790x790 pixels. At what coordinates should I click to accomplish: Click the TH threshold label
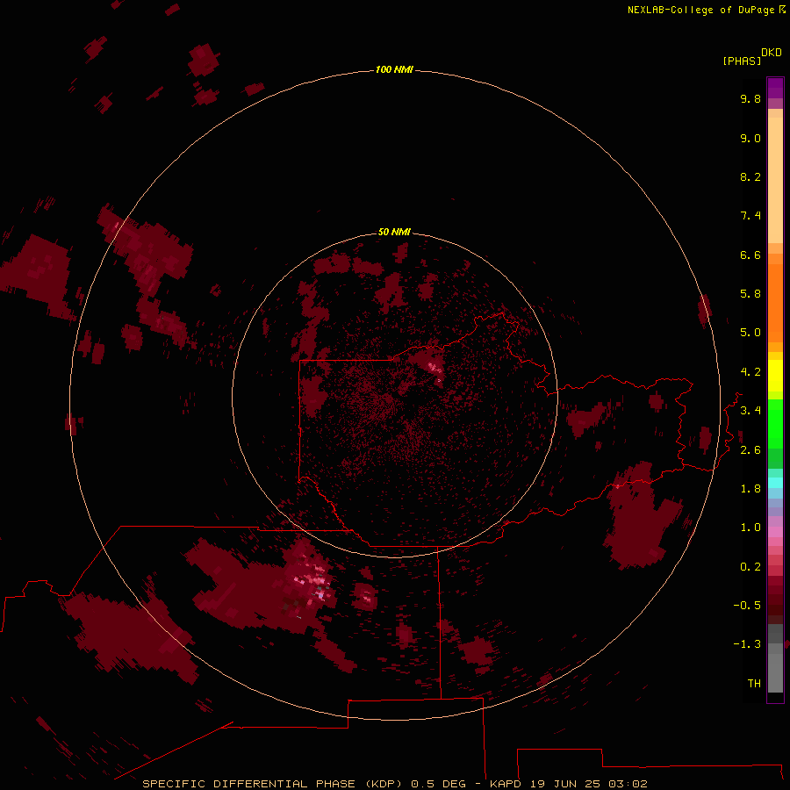(754, 684)
